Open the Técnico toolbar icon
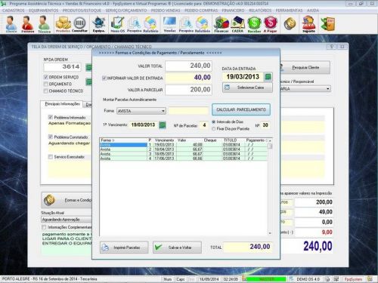378x283 pixels. [44, 24]
